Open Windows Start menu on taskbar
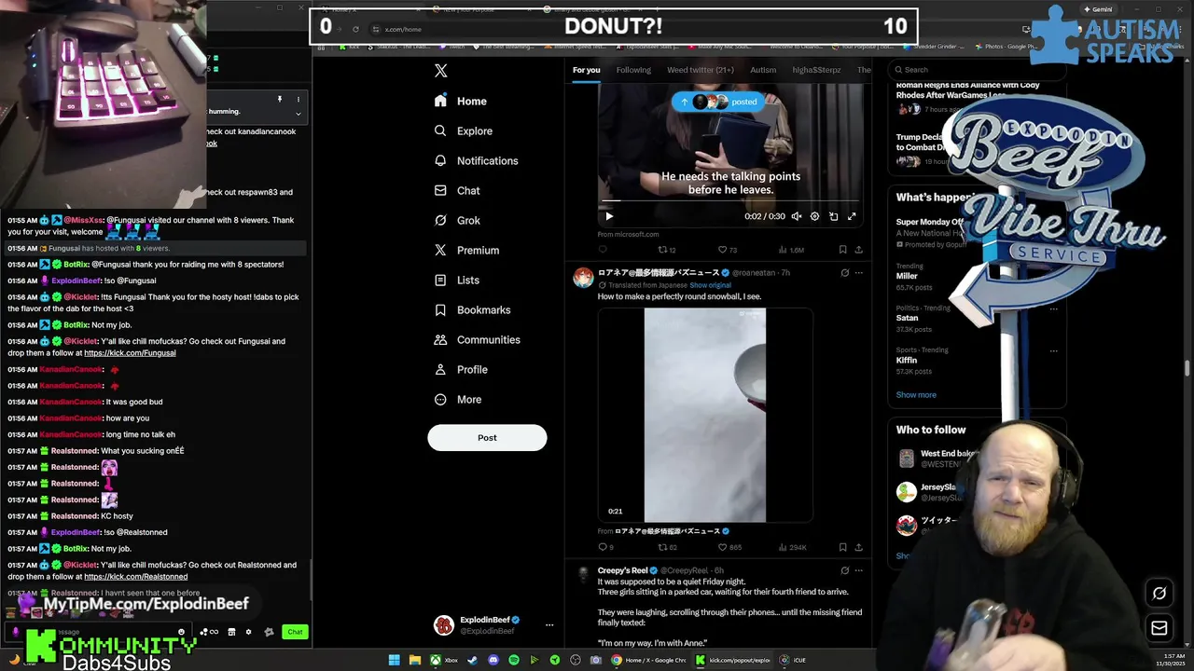The width and height of the screenshot is (1194, 671). [395, 660]
